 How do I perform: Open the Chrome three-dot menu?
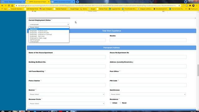coord(197,6)
